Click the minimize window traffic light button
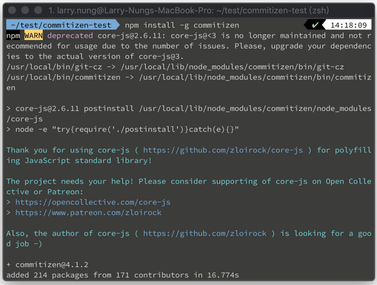377x285 pixels. (25, 10)
